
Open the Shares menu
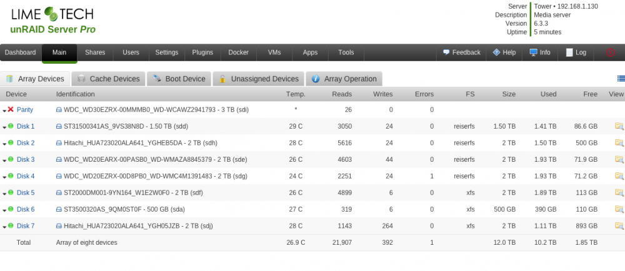[95, 52]
